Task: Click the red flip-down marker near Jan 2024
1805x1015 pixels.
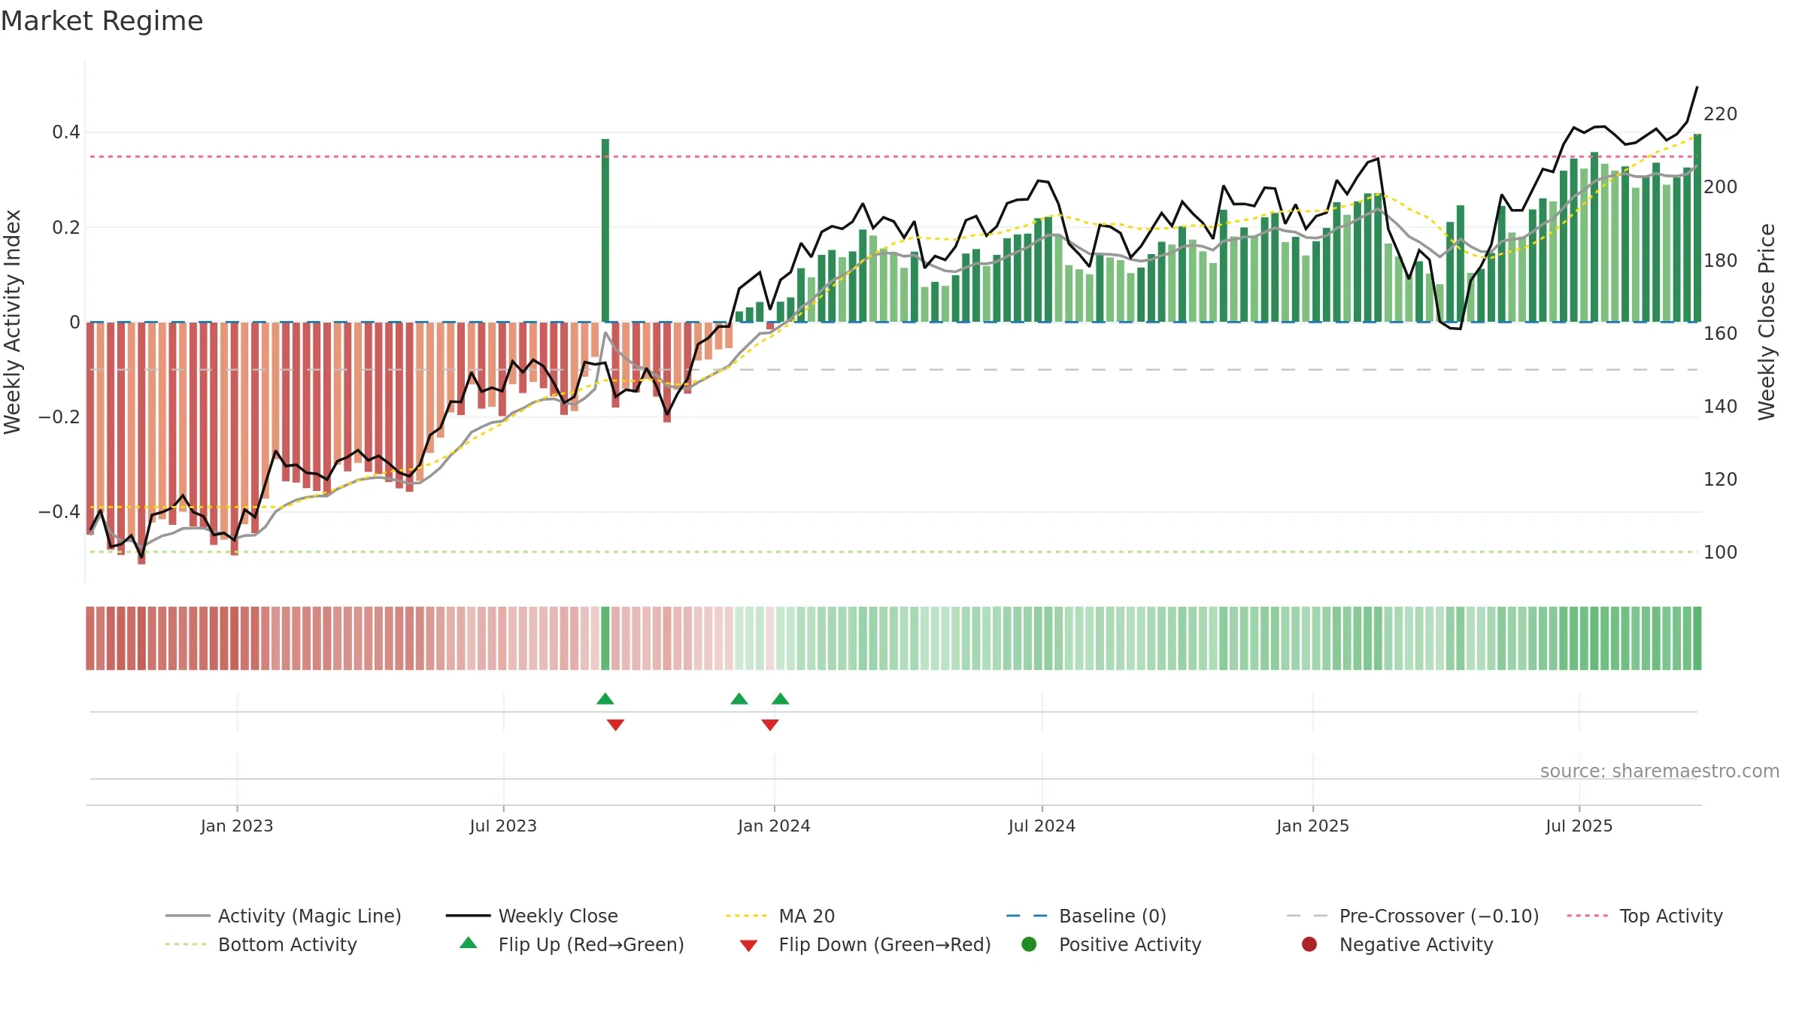Action: coord(770,725)
